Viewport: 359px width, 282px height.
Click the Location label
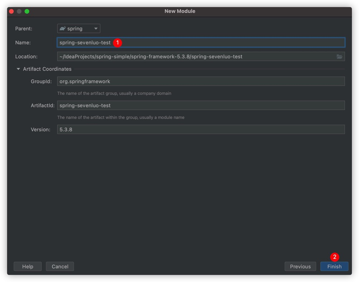[x=26, y=57]
